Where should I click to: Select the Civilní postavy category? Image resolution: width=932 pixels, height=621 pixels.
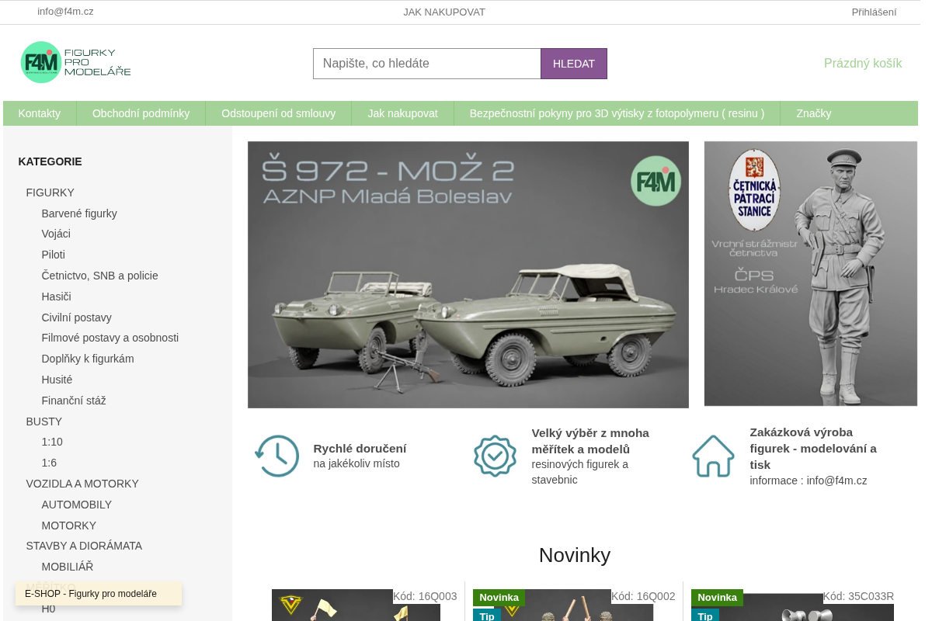[x=77, y=317]
